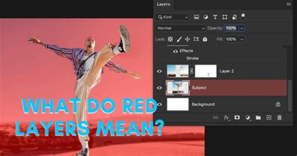
Task: Click the lock transparent pixels icon
Action: [170, 39]
